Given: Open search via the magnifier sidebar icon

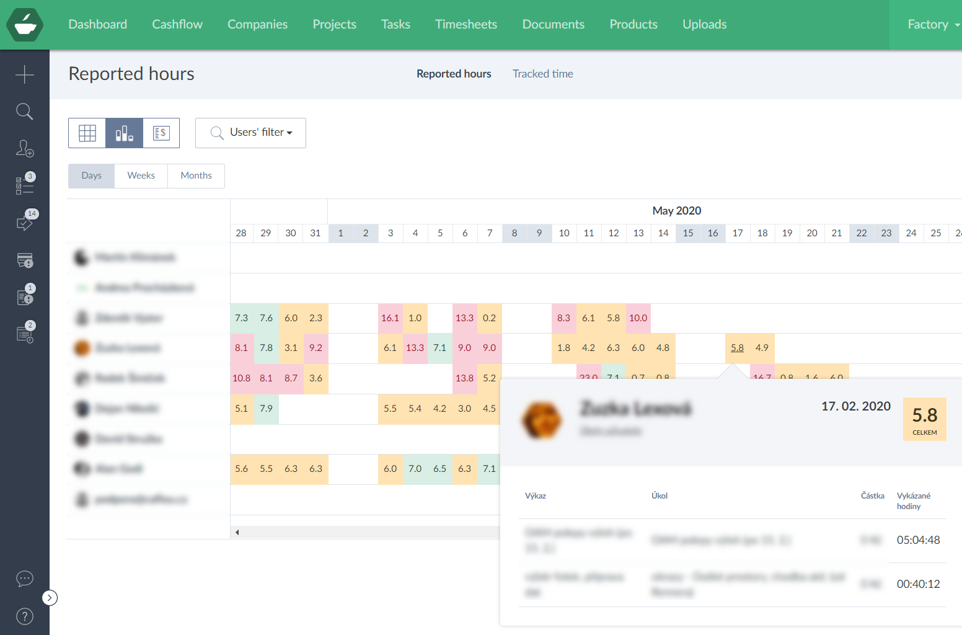Looking at the screenshot, I should (x=25, y=112).
